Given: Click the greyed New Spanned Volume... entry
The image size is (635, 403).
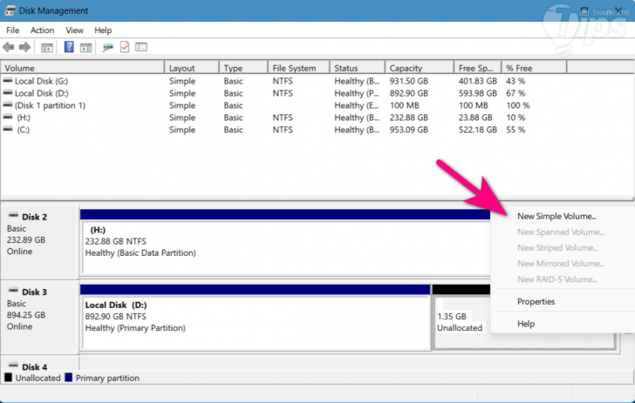Looking at the screenshot, I should [561, 232].
